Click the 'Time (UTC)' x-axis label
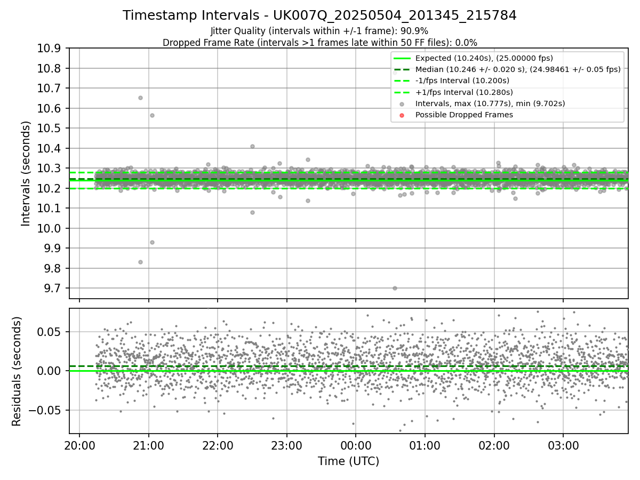 [348, 461]
